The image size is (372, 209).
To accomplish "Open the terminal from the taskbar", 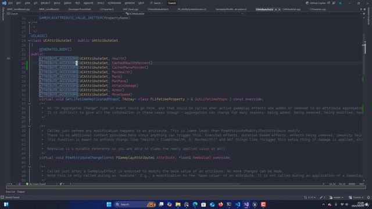I will (229, 204).
